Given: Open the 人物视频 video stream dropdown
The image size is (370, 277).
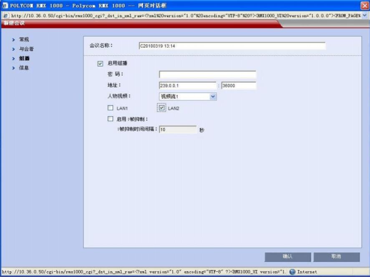Looking at the screenshot, I should pos(213,96).
